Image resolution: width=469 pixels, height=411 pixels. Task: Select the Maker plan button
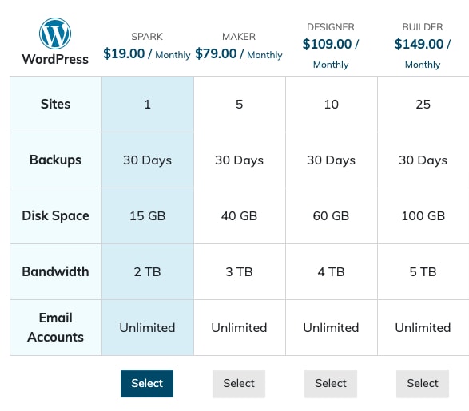tap(239, 383)
